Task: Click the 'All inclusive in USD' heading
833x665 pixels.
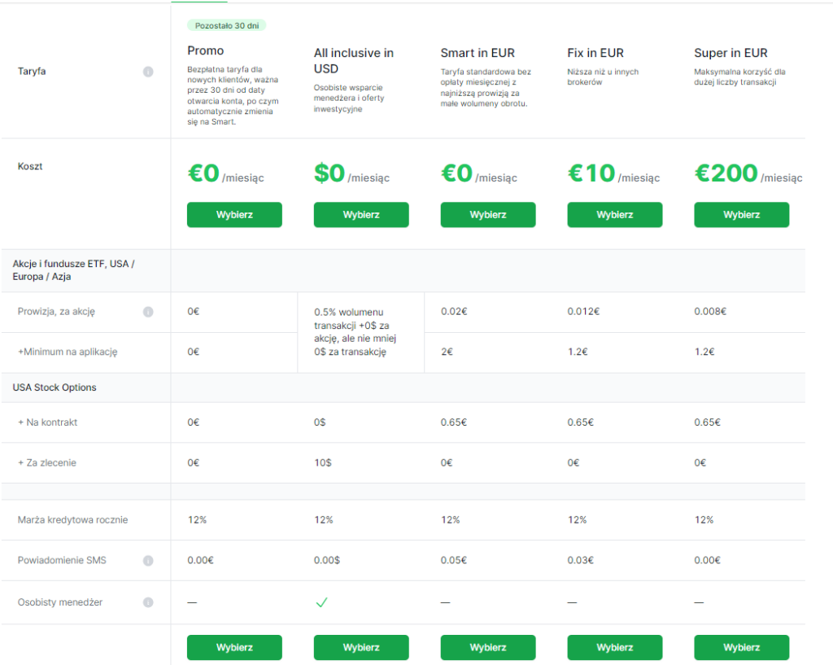Action: pyautogui.click(x=354, y=61)
